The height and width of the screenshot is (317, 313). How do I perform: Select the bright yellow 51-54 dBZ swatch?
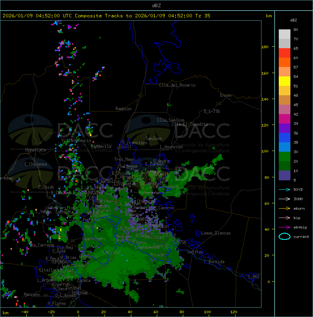[284, 81]
